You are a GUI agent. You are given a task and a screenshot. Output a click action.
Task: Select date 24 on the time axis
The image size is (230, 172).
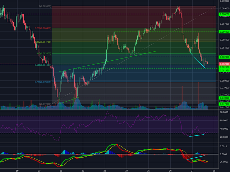point(126,171)
